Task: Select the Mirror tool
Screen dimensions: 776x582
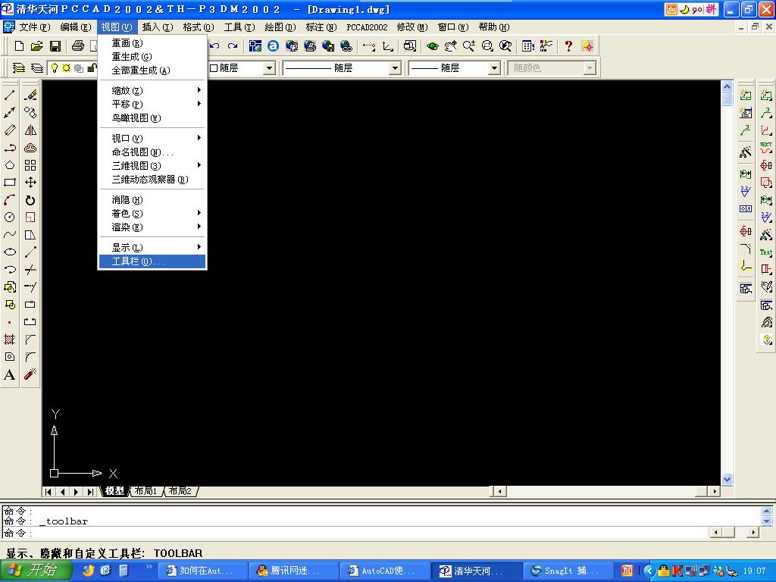Action: point(30,130)
